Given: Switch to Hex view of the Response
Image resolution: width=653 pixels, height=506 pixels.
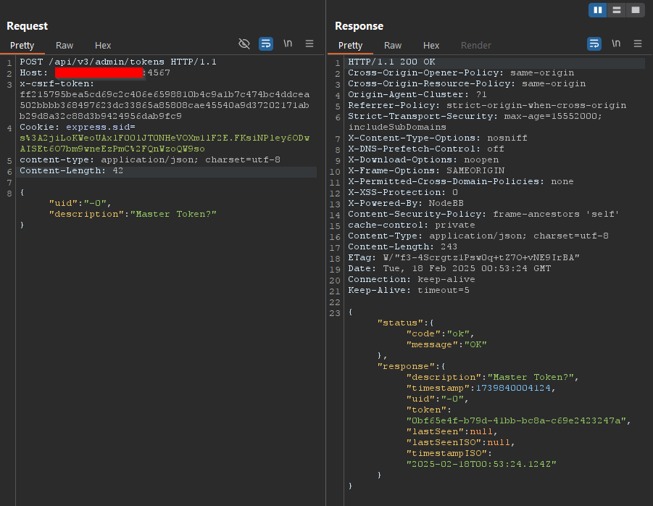Looking at the screenshot, I should [x=431, y=45].
